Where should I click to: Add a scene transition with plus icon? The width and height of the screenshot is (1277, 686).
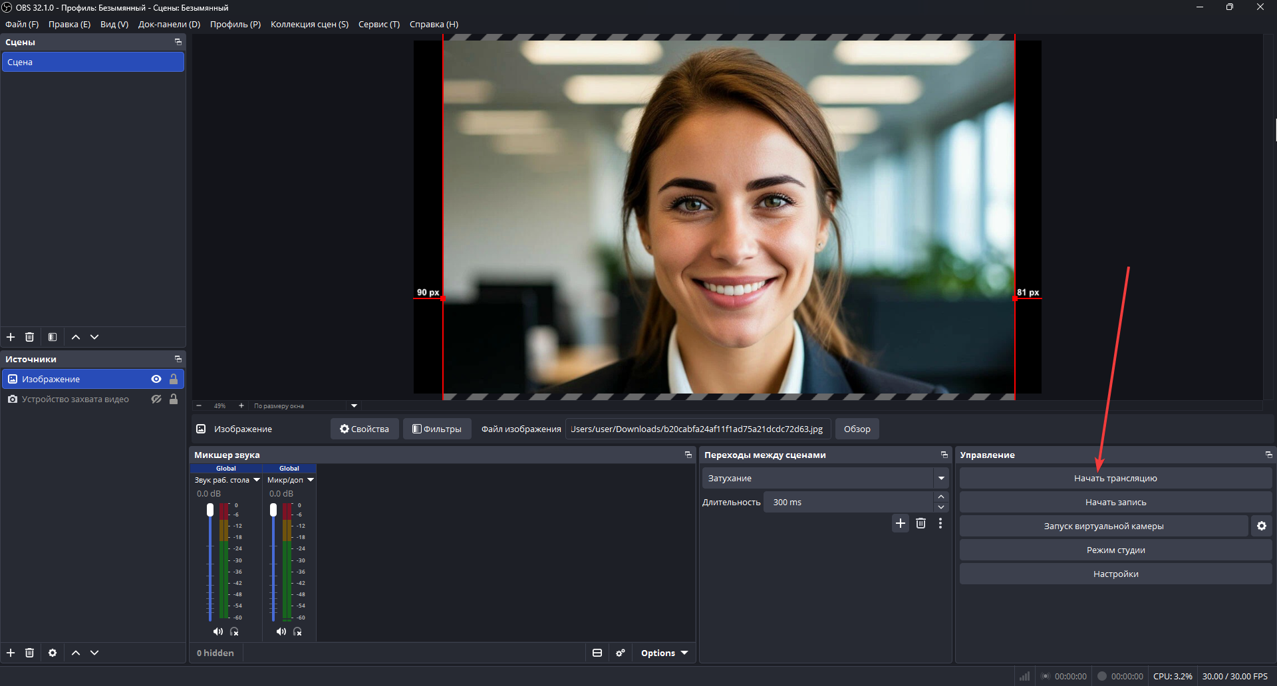point(901,523)
